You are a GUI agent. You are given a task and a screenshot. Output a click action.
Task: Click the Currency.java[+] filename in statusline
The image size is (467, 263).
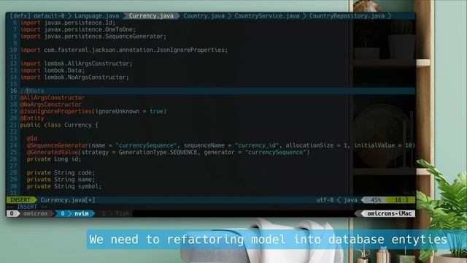(68, 199)
